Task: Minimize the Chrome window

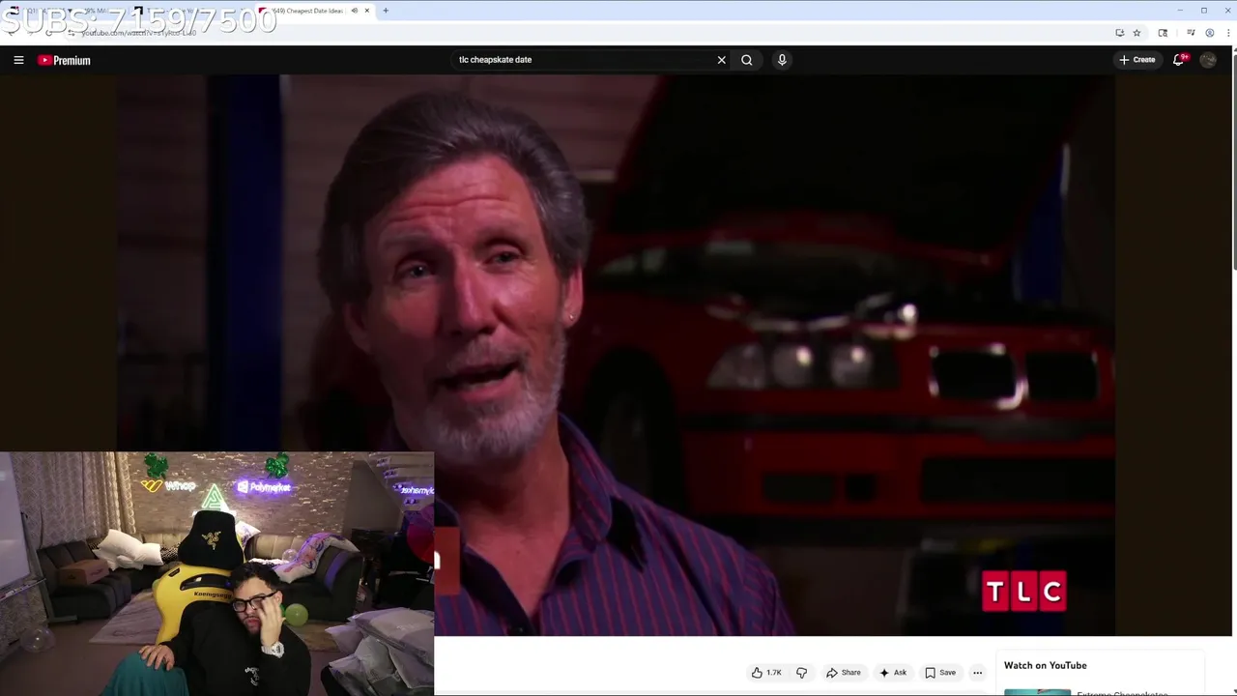Action: [x=1179, y=11]
